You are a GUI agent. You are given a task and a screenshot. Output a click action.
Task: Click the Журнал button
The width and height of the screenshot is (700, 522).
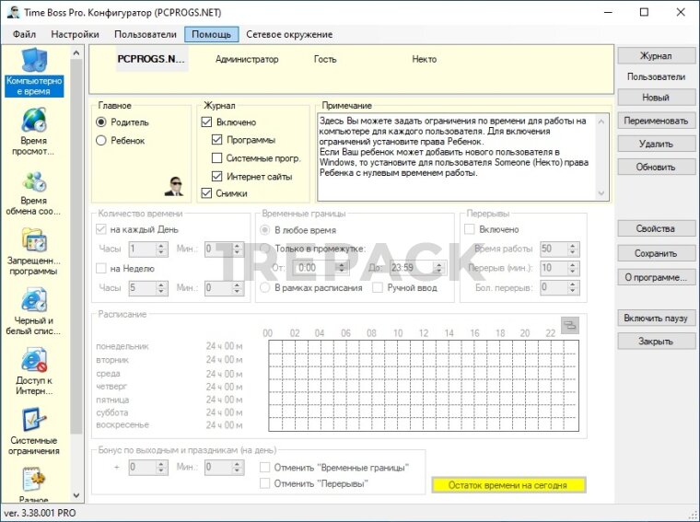click(x=656, y=56)
